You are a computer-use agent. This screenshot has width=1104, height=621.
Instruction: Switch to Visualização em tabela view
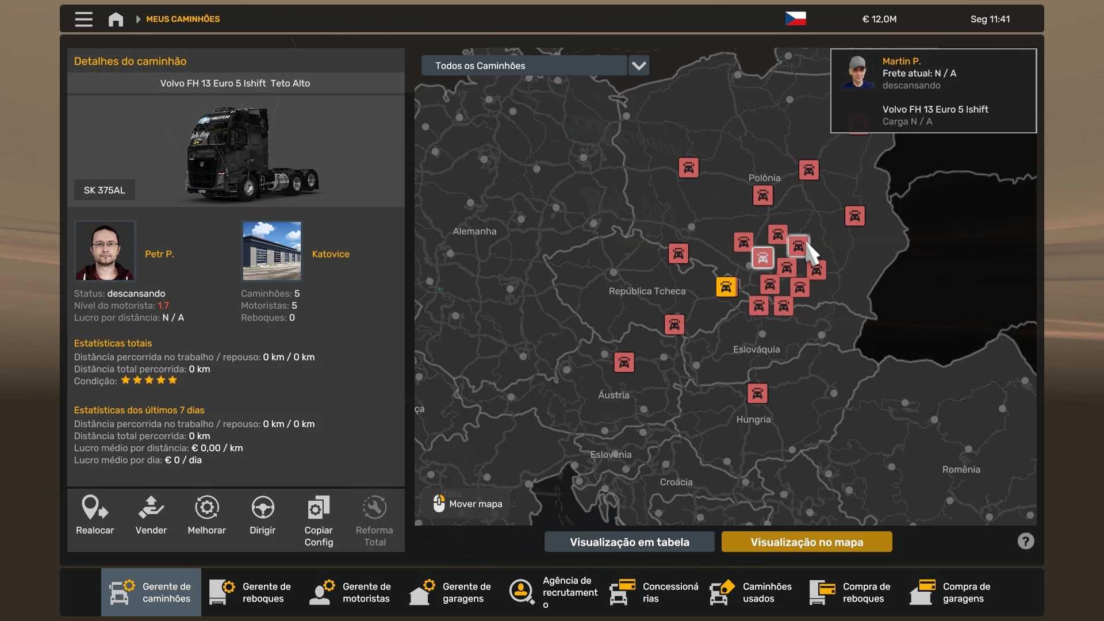point(629,541)
